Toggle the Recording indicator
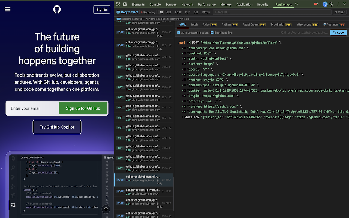The image size is (349, 218). 148,12
